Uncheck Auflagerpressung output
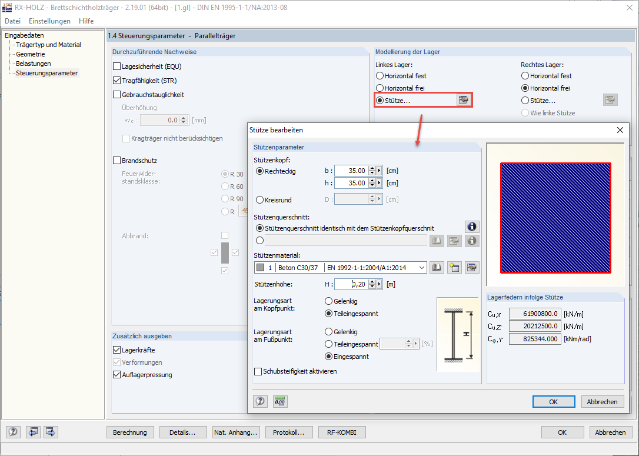This screenshot has height=456, width=639. (x=117, y=374)
